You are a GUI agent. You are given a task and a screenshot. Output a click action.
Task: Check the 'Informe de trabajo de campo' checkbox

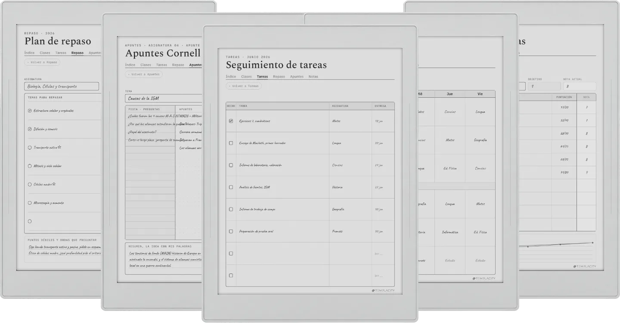coord(231,209)
